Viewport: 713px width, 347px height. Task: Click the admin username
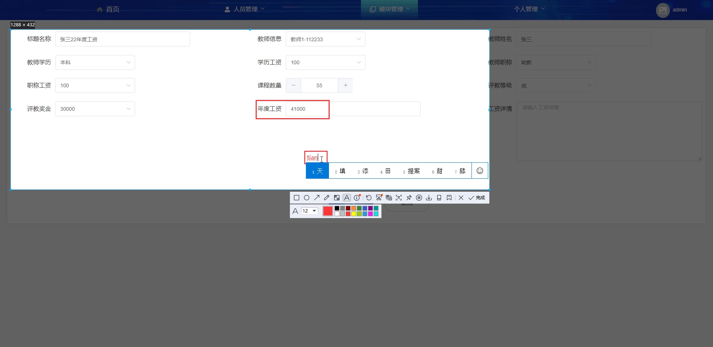(x=680, y=10)
